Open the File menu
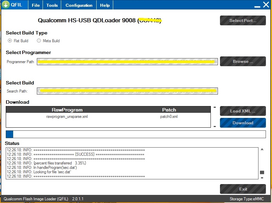Viewport: 272px width, 203px height. [36, 5]
